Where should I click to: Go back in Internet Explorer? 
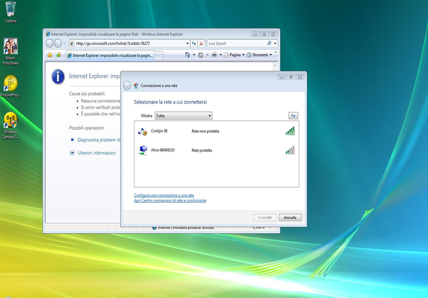click(x=49, y=43)
